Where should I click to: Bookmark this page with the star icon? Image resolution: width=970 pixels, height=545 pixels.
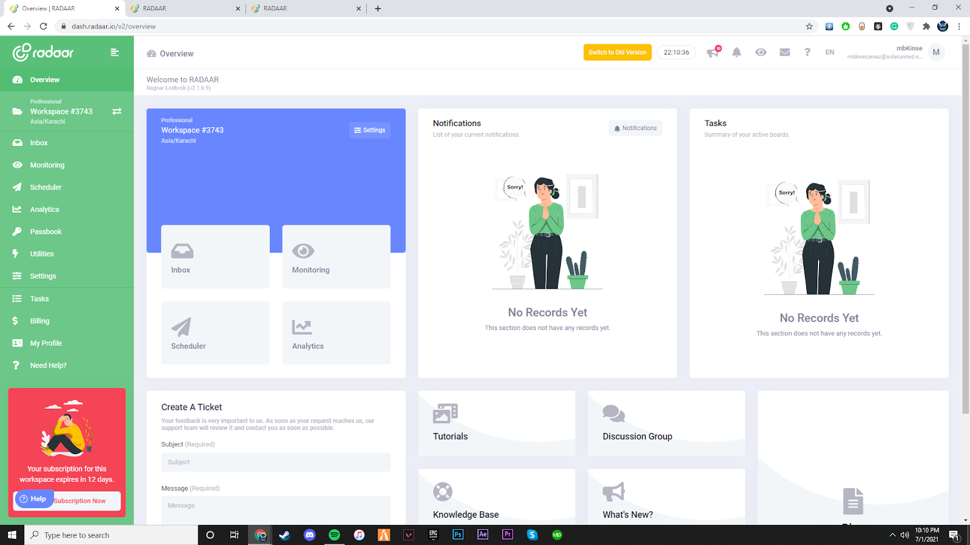(809, 26)
